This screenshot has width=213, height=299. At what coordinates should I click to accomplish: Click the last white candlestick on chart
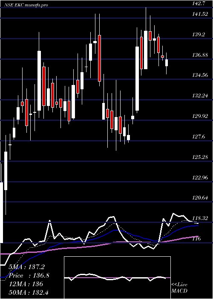[167, 63]
